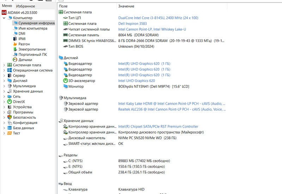
Task: Switch to the Избранное tab
Action: pyautogui.click(x=26, y=6)
